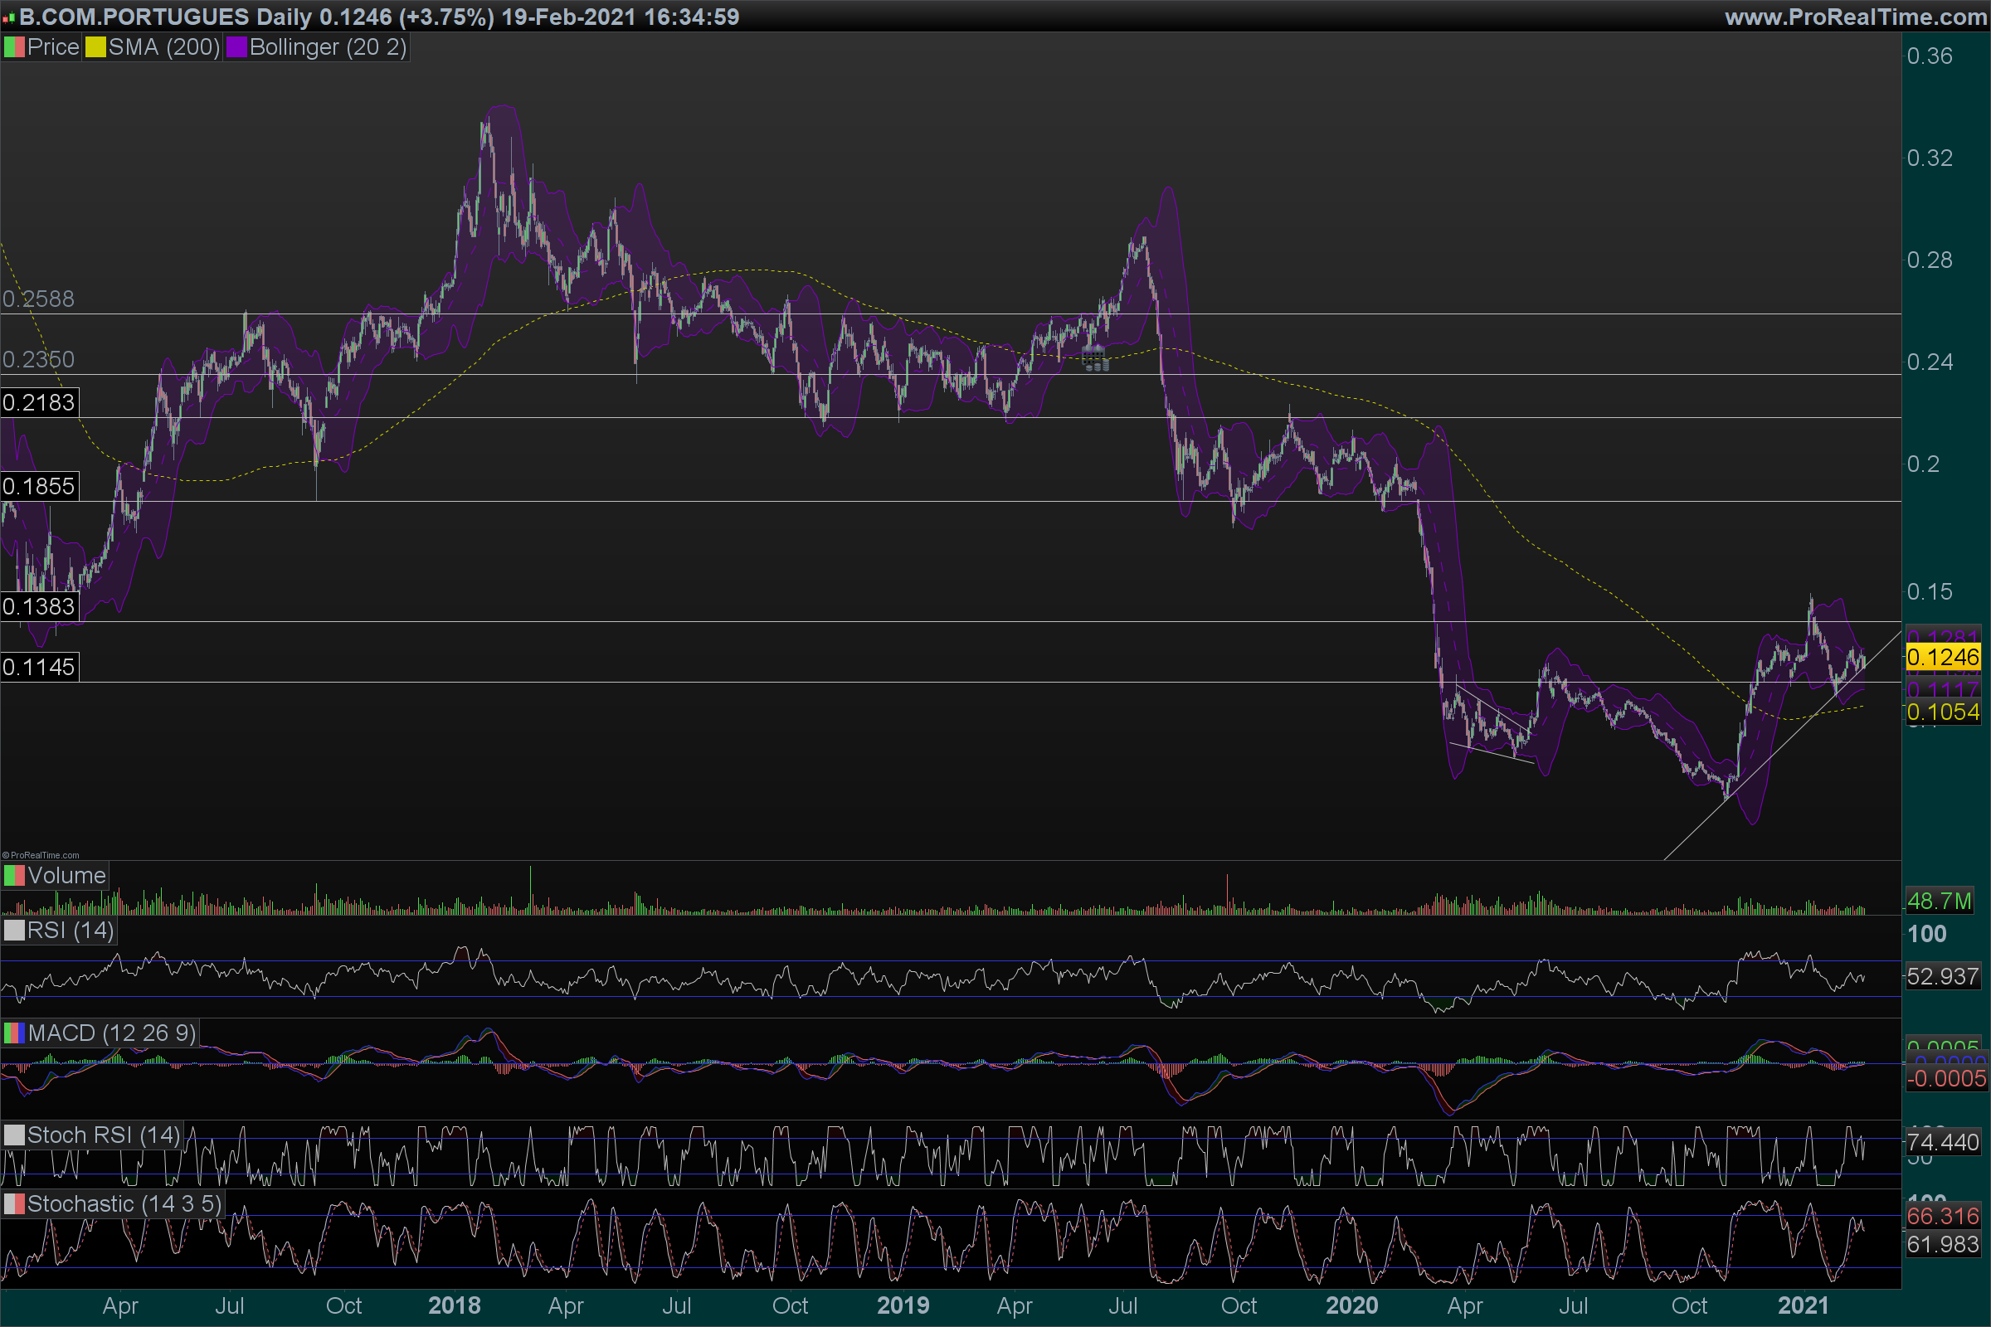This screenshot has width=1991, height=1327.
Task: Open the www.ProRealTime.com link
Action: pyautogui.click(x=1856, y=17)
